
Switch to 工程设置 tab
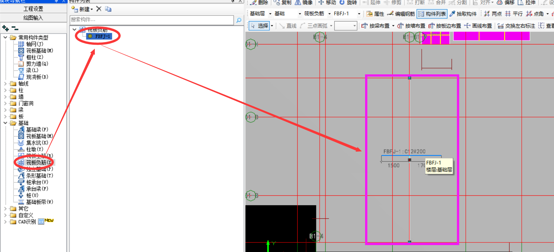[33, 9]
